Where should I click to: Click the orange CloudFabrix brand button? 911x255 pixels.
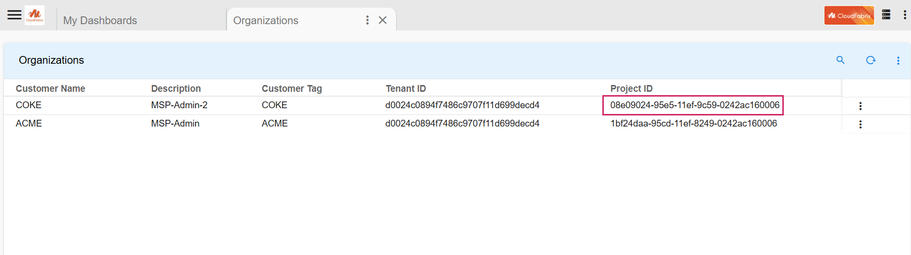849,15
